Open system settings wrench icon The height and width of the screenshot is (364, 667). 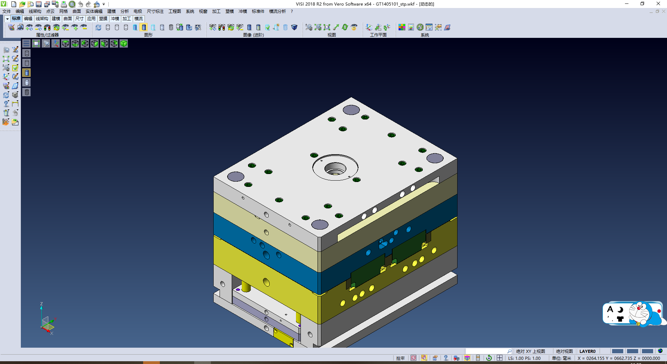click(420, 27)
